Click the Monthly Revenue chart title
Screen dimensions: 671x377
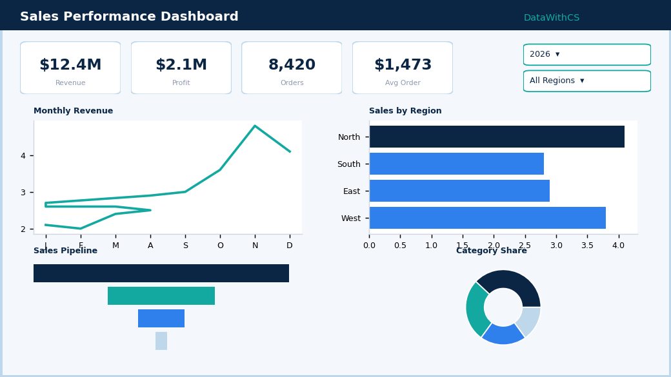point(73,111)
